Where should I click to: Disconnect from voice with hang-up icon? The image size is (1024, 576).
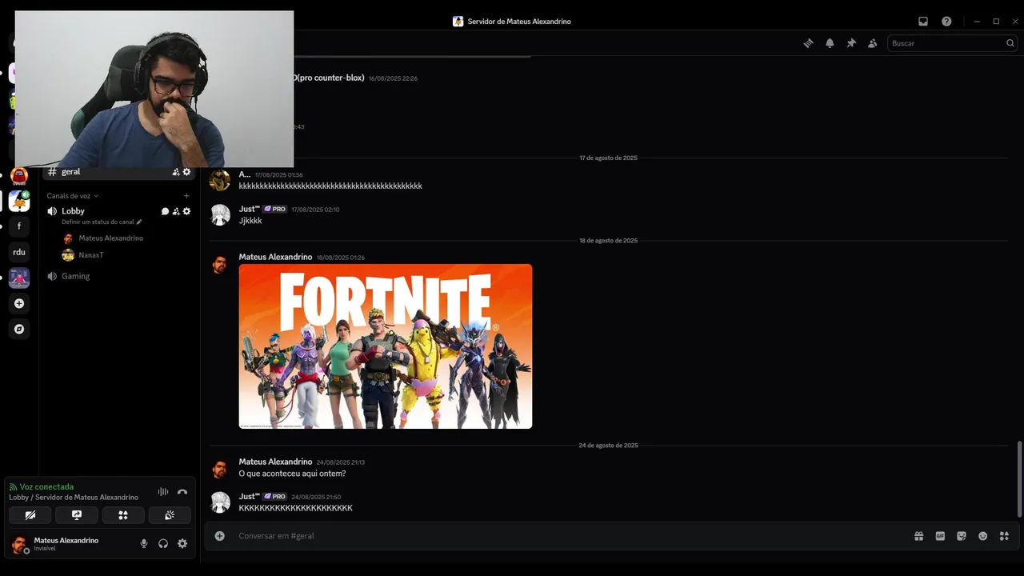(x=182, y=492)
